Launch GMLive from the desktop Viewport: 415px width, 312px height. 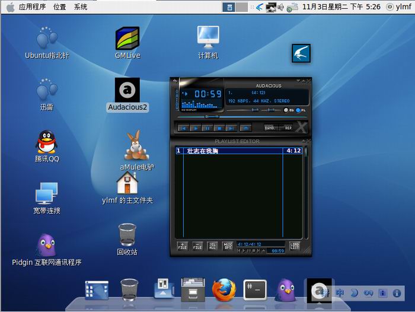[x=127, y=42]
